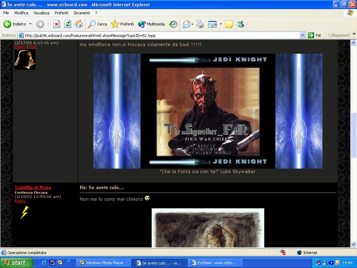
Task: Click the 14:49 system clock
Action: (347, 263)
